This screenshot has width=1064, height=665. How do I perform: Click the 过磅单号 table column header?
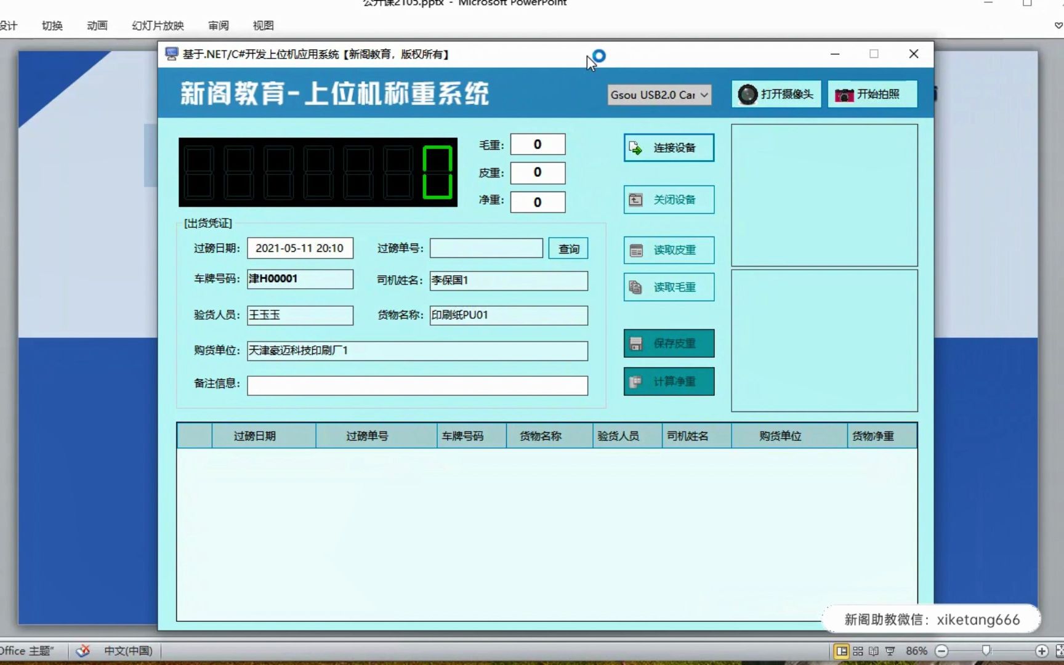(x=376, y=436)
